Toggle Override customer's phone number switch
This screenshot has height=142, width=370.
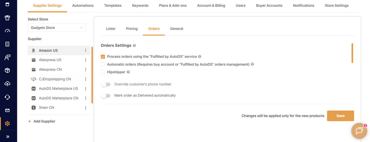click(106, 84)
